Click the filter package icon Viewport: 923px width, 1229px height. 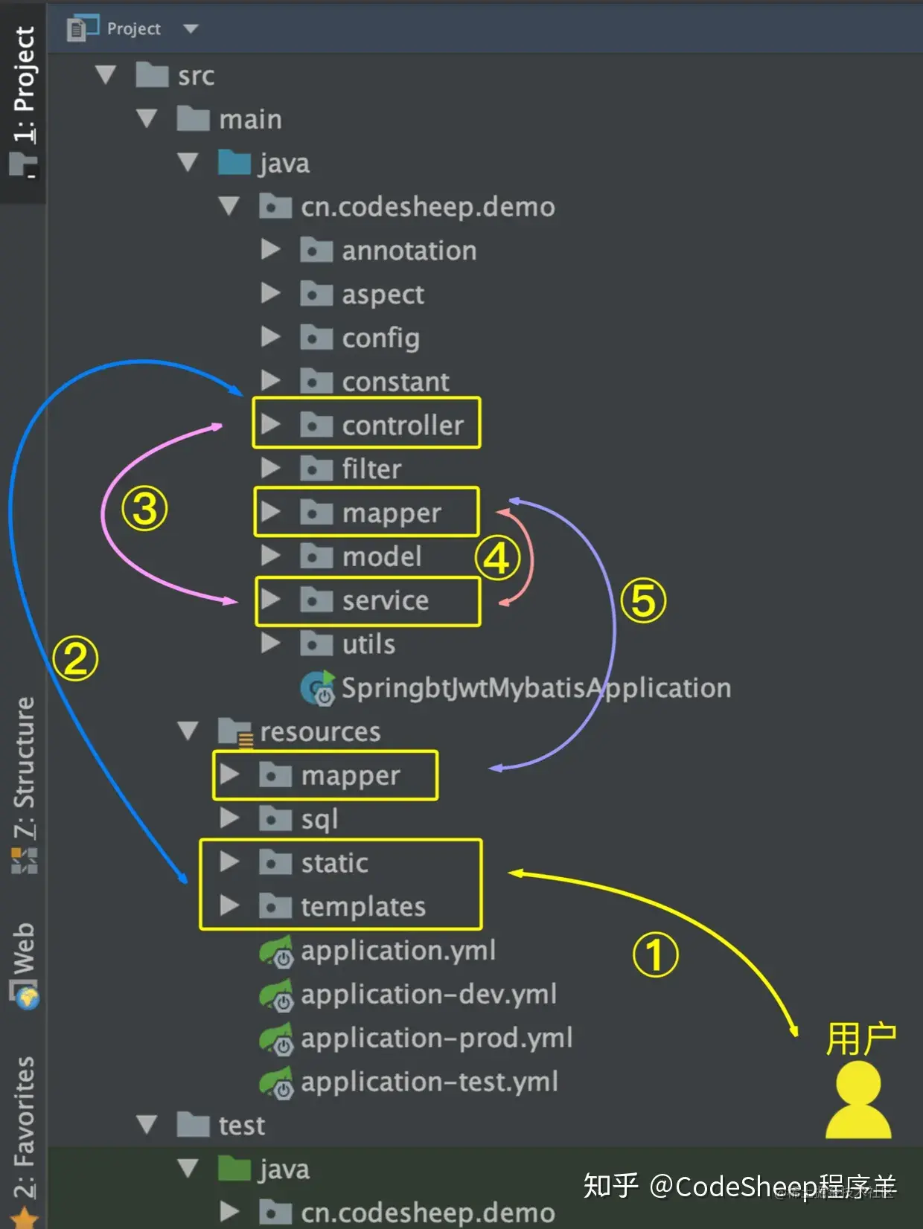316,469
